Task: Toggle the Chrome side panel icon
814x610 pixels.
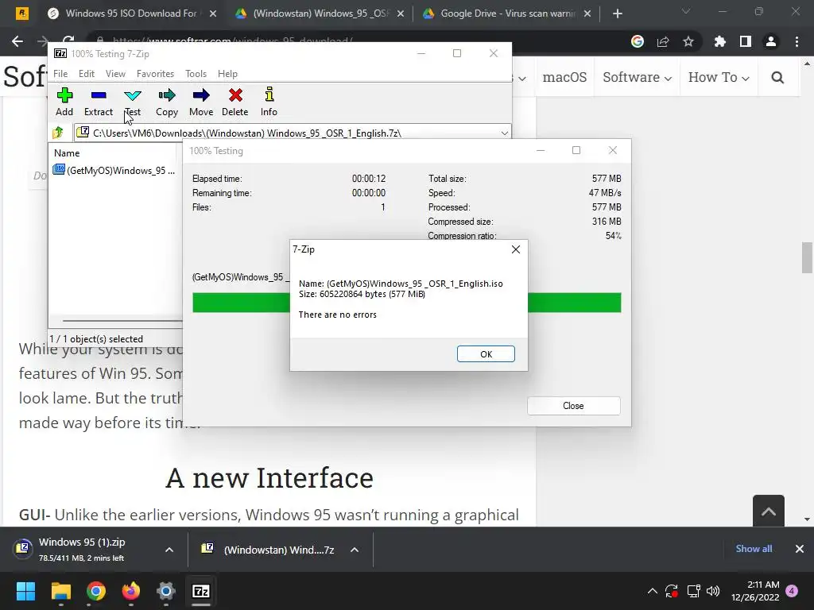Action: (746, 41)
